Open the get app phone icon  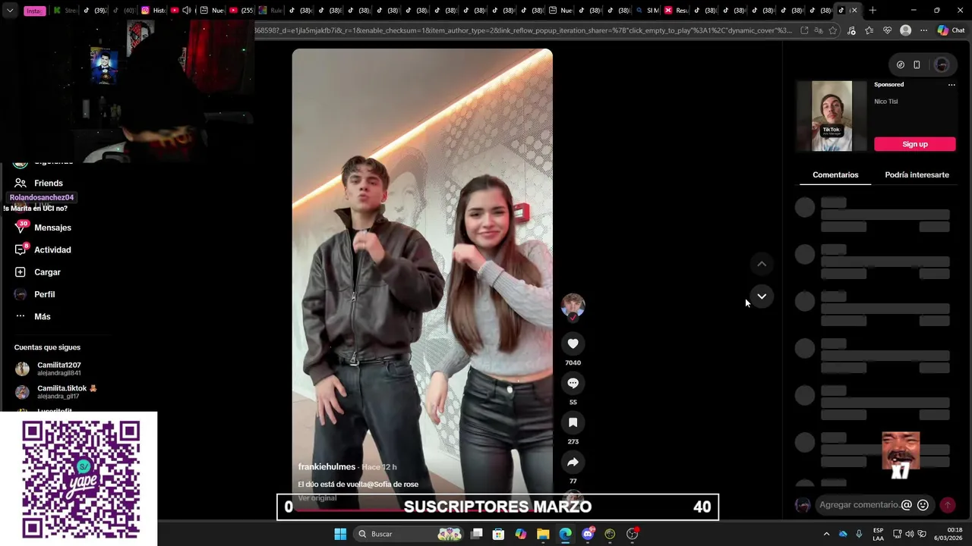917,64
